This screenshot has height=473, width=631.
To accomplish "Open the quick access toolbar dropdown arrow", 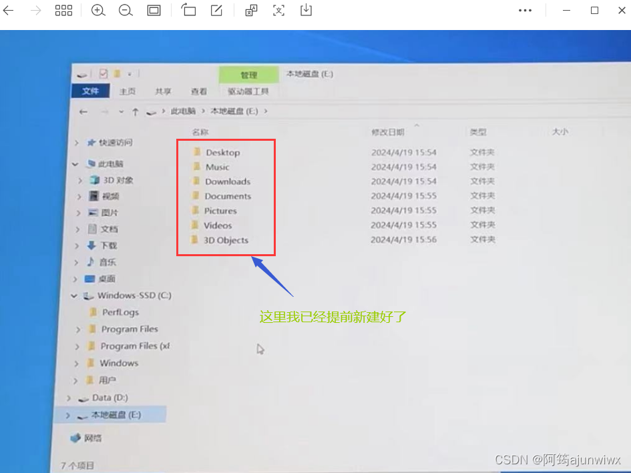I will [x=130, y=74].
